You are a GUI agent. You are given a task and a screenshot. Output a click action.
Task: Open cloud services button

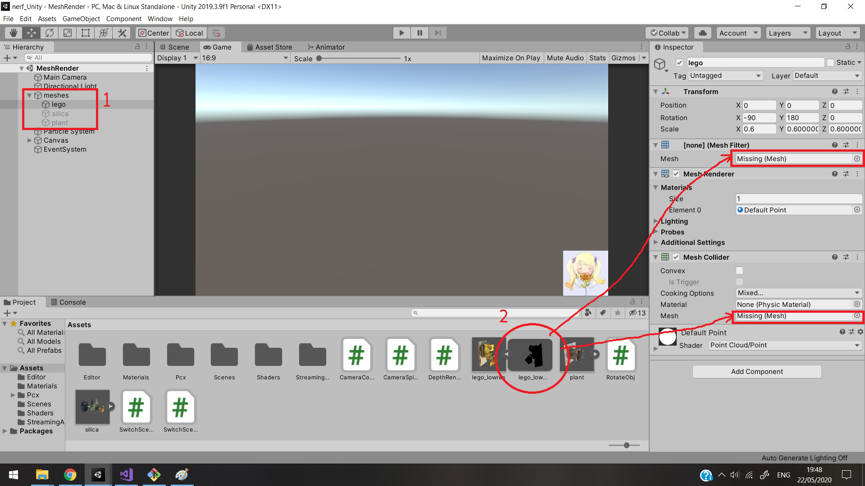click(x=702, y=33)
